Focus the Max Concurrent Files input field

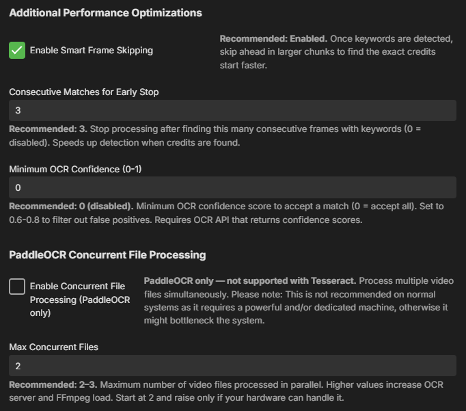(232, 365)
